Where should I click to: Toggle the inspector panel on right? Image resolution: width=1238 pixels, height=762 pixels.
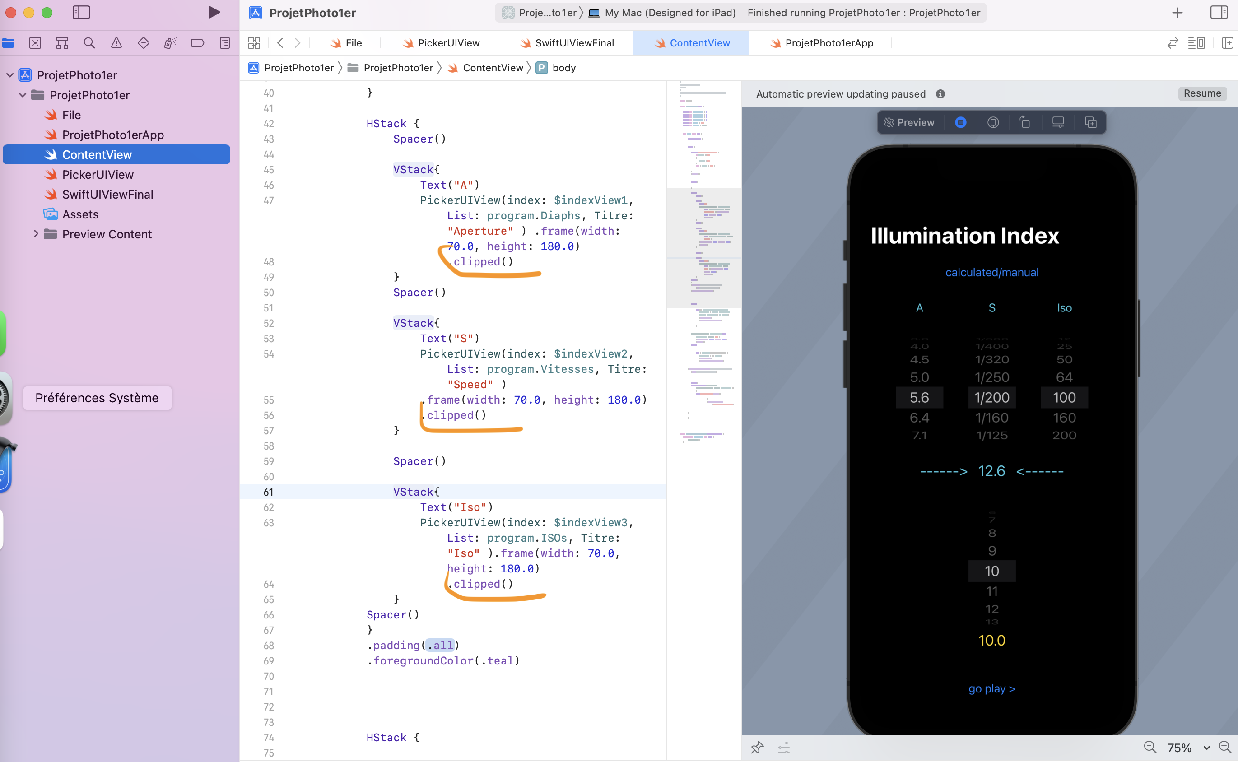point(1219,13)
